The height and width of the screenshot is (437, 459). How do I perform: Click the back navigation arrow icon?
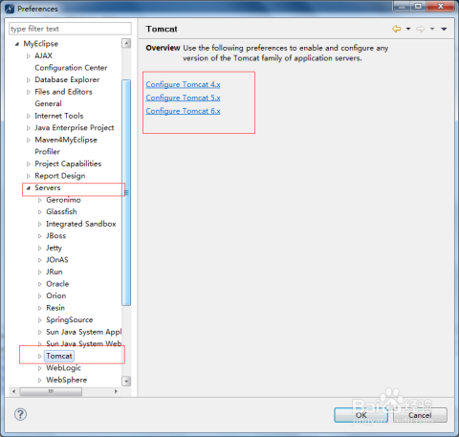(x=397, y=29)
